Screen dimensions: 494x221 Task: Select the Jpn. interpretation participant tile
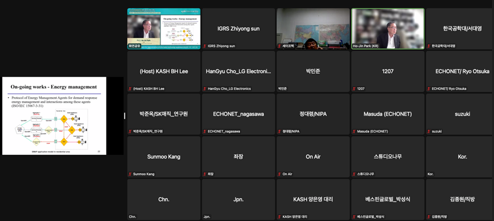tap(239, 200)
